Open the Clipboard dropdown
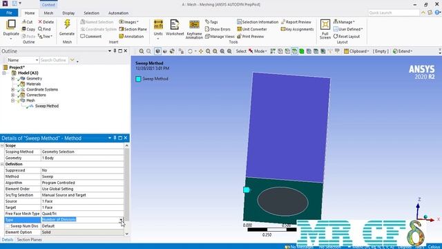Image resolution: width=442 pixels, height=249 pixels. pos(356,51)
